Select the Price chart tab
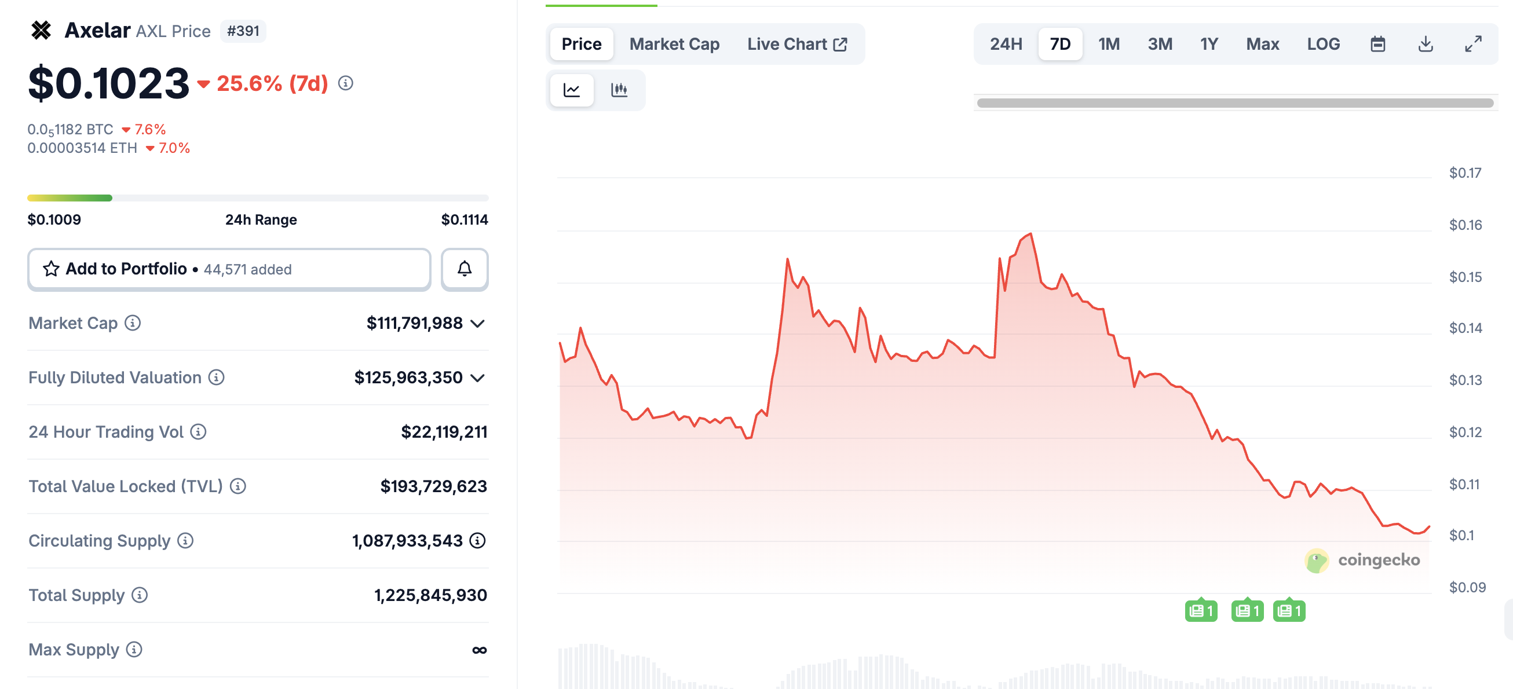The width and height of the screenshot is (1513, 689). click(581, 44)
